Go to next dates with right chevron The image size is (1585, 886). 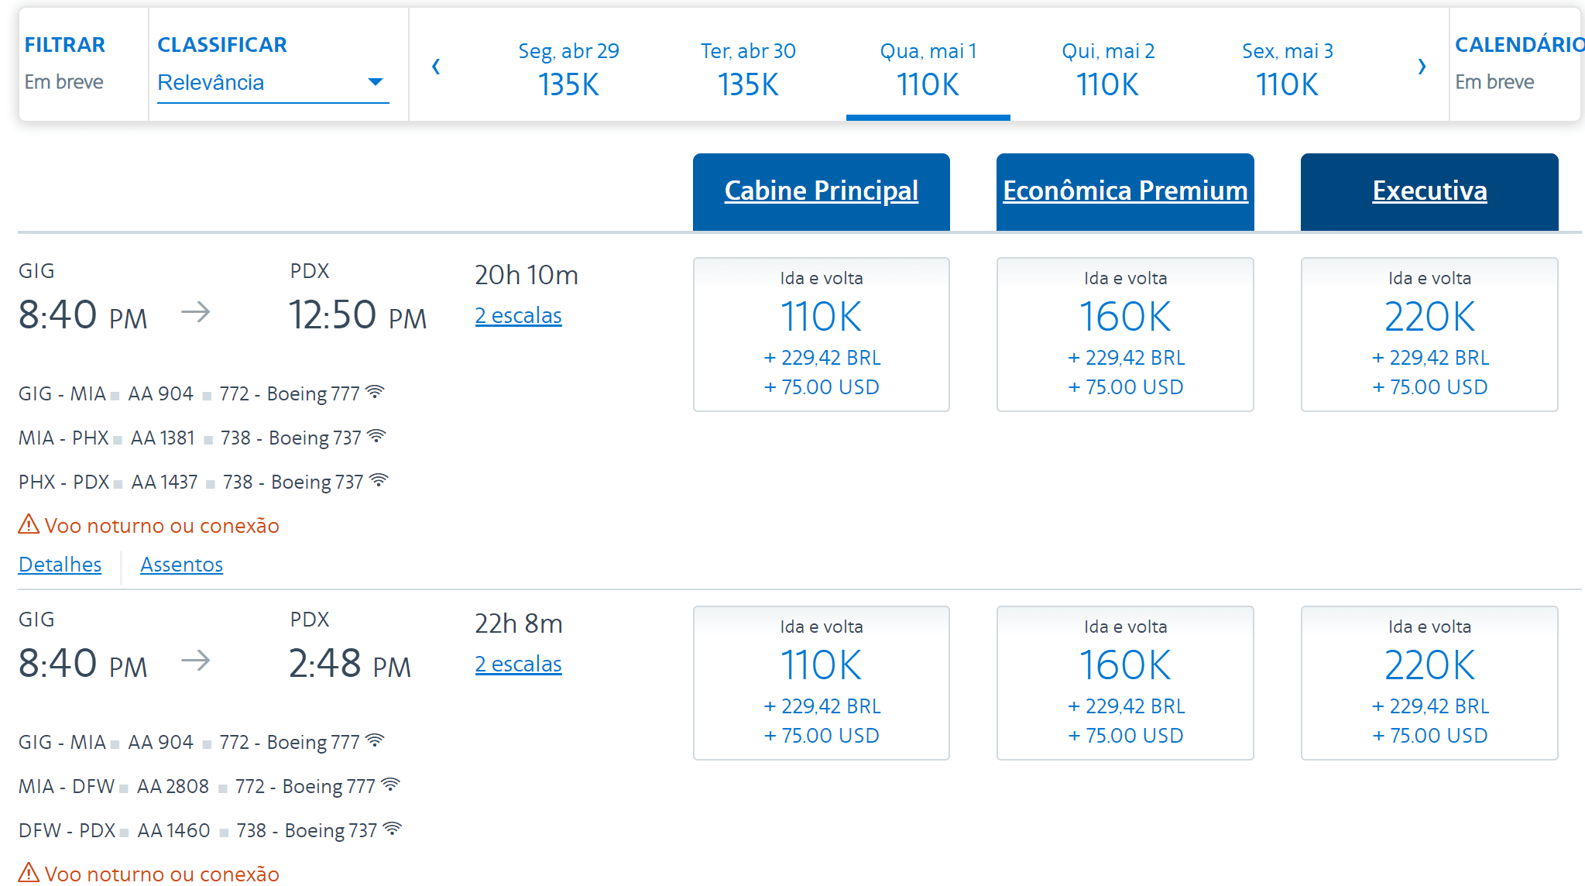click(1422, 67)
